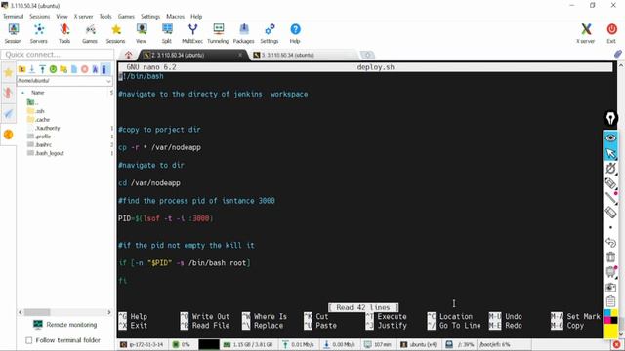
Task: Open the Games toolbar icon
Action: pyautogui.click(x=90, y=33)
